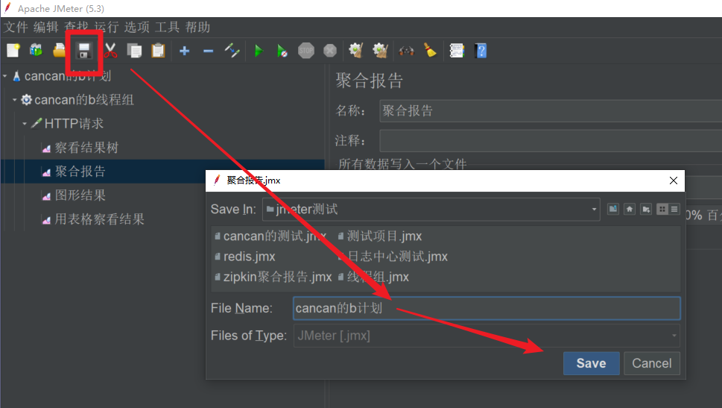The width and height of the screenshot is (722, 408).
Task: Collapse the cancan的b计划 test plan node
Action: tap(5, 75)
